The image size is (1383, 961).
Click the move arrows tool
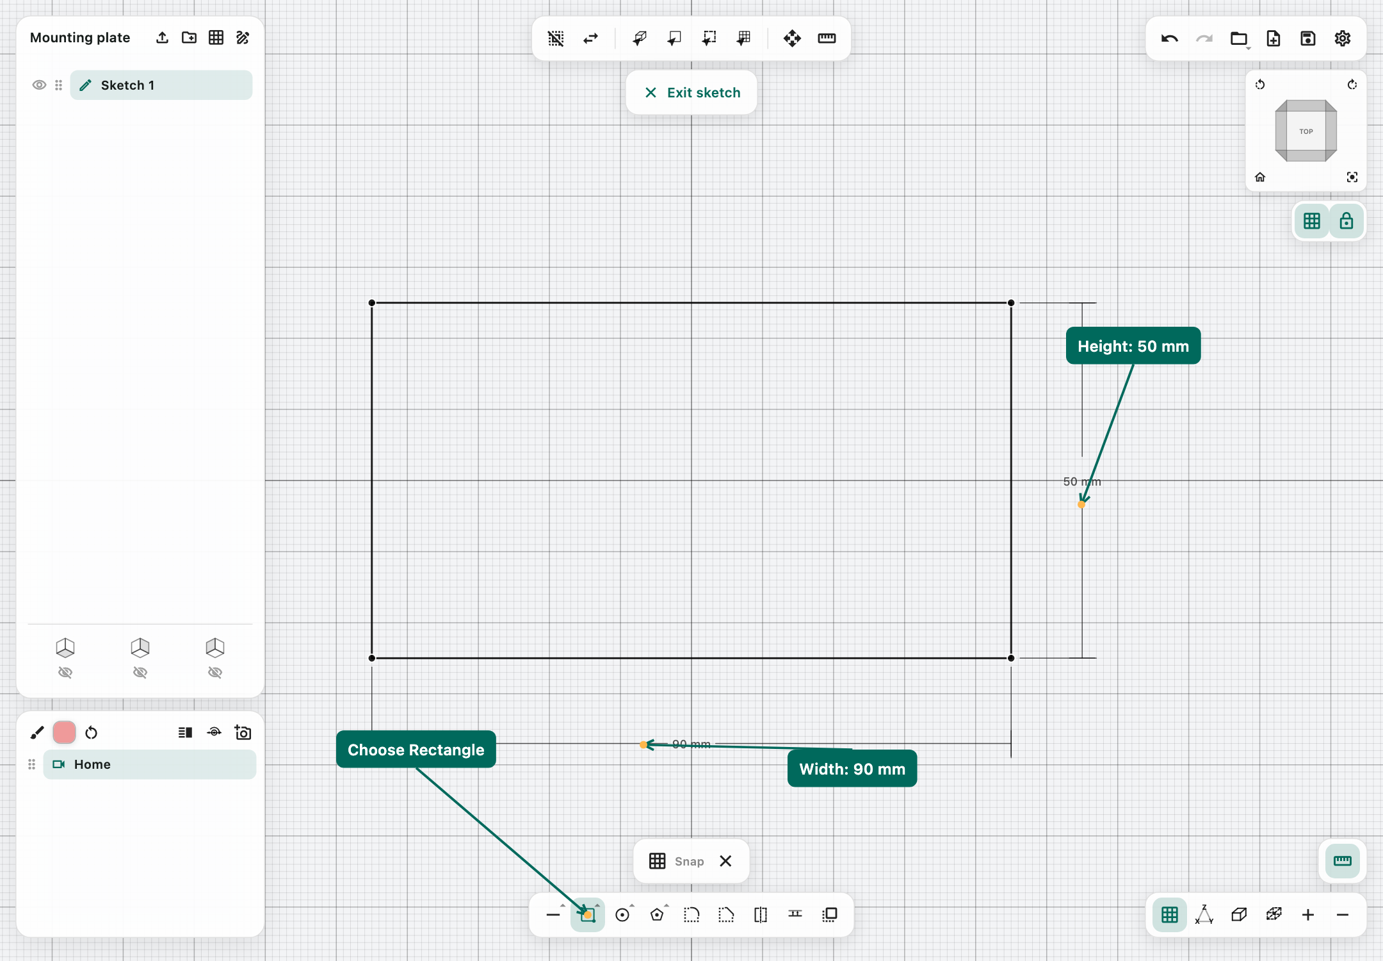click(x=792, y=38)
